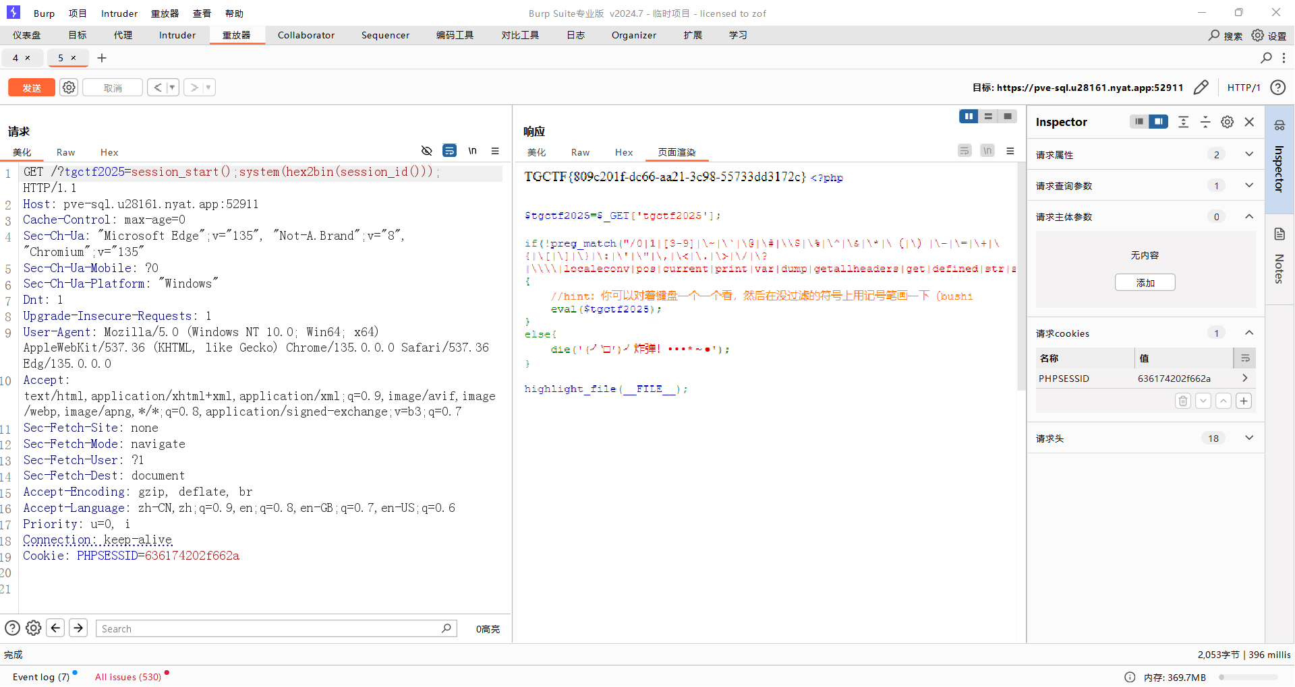Viewport: 1295px width, 687px height.
Task: Click the memory info icon in status bar
Action: click(1130, 677)
